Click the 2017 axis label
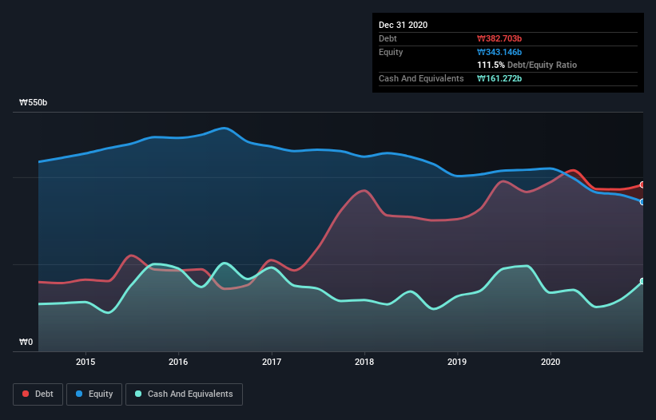 (272, 362)
